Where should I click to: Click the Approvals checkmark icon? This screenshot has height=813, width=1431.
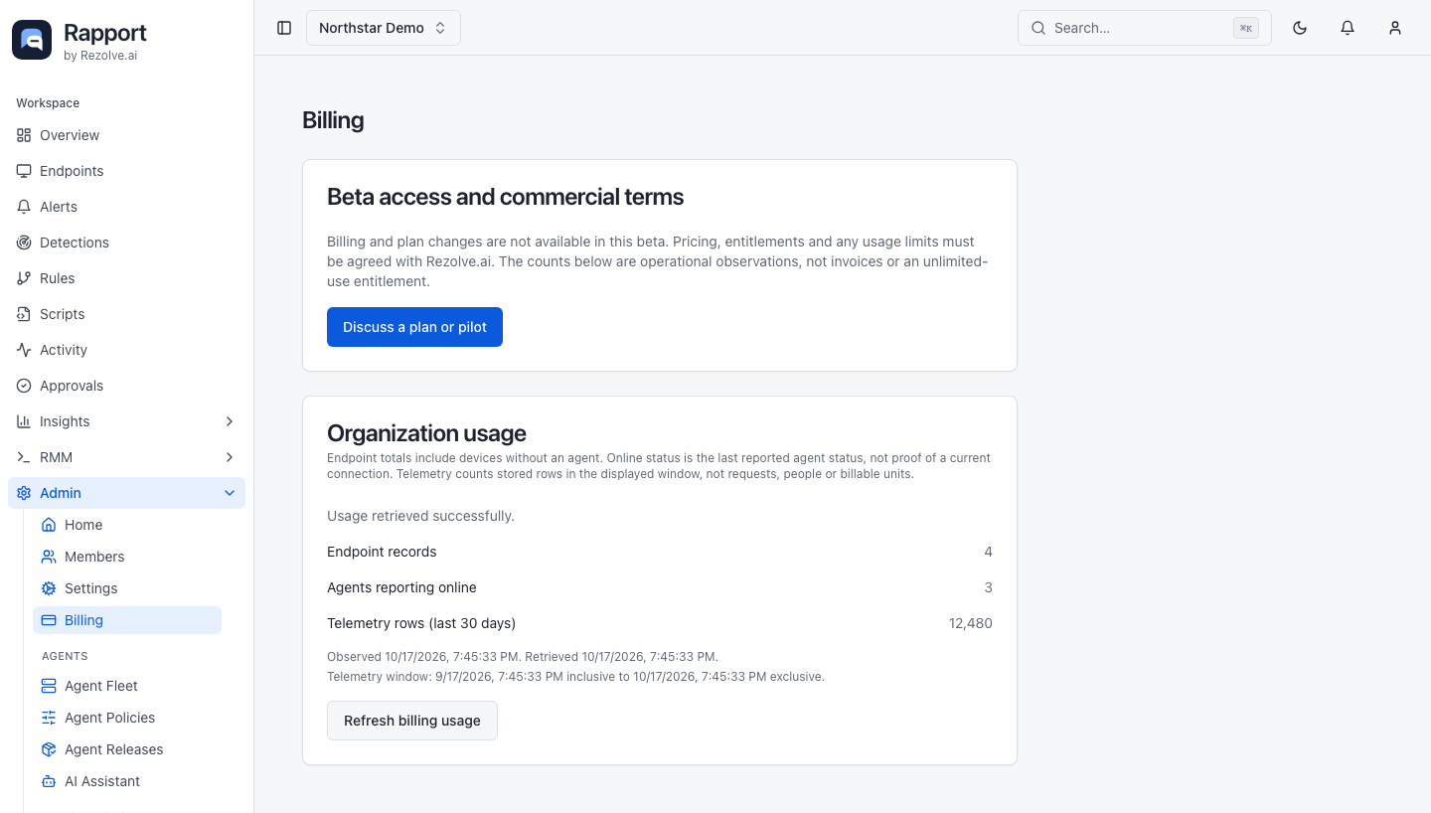pyautogui.click(x=24, y=386)
